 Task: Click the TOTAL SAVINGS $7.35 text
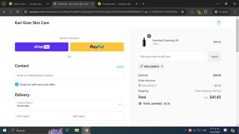156,103
